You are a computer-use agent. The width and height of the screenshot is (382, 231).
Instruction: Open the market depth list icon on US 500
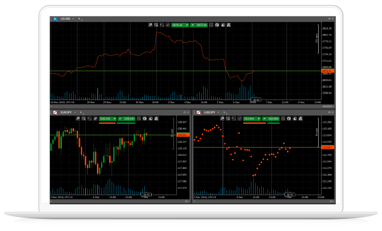211,25
